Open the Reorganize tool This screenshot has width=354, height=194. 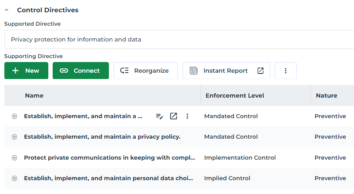click(145, 71)
